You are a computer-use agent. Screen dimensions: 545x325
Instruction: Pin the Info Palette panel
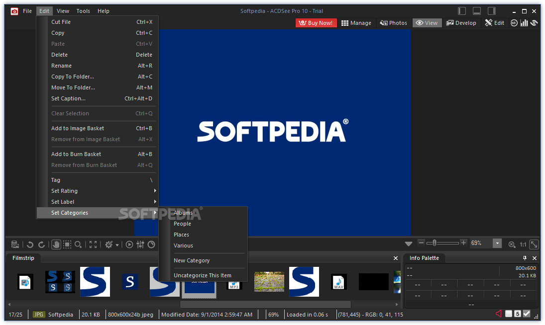point(525,258)
